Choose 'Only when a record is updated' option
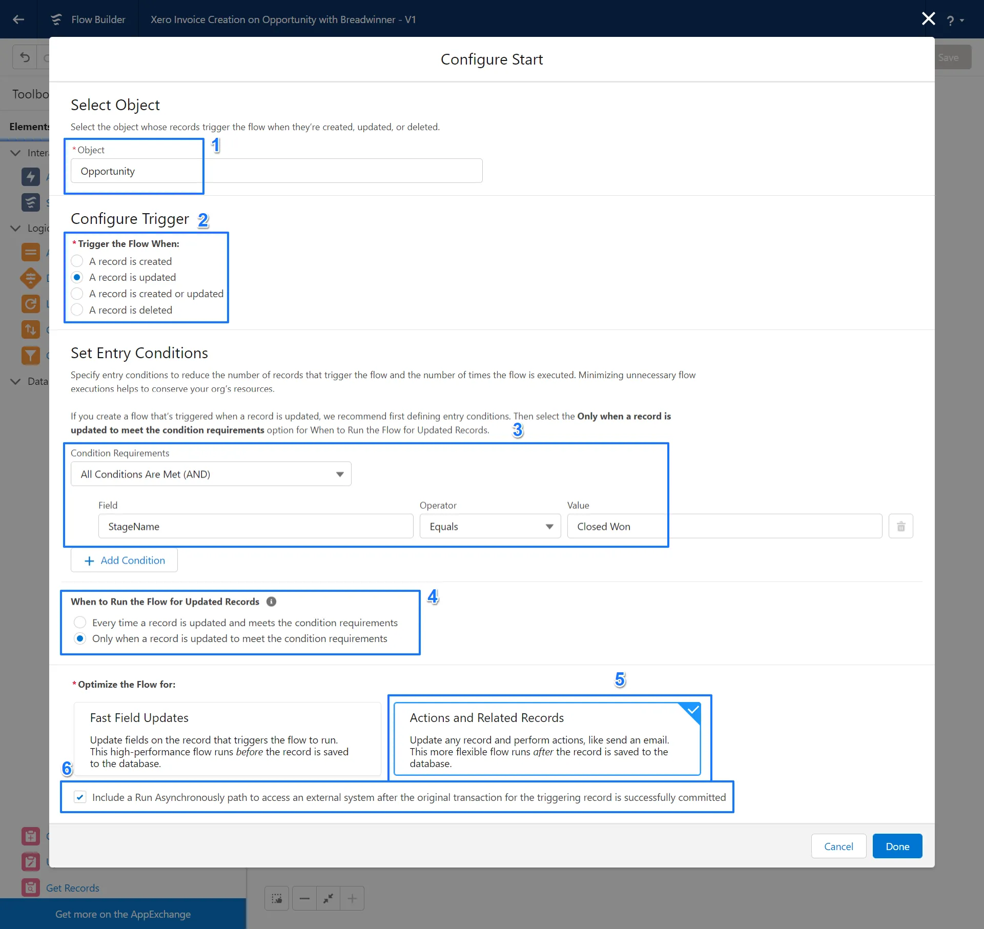Screen dimensions: 984x929 coord(80,638)
